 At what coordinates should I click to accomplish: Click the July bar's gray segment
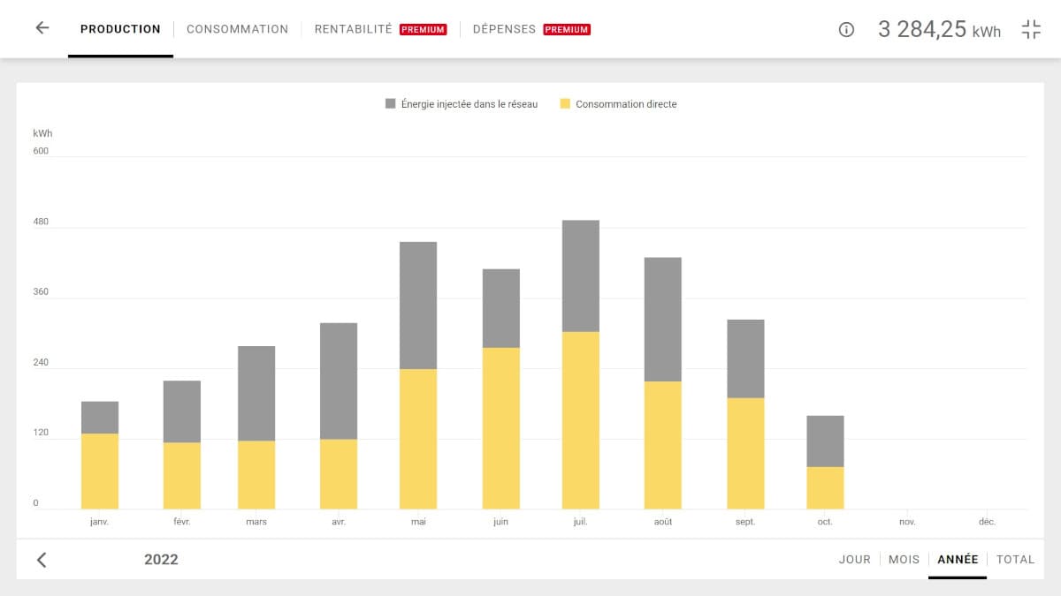pos(580,275)
